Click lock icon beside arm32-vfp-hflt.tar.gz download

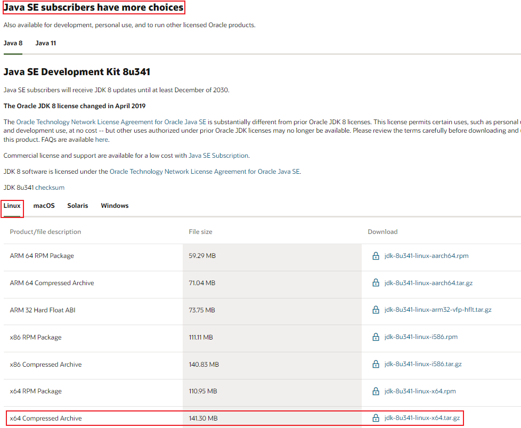click(x=376, y=310)
